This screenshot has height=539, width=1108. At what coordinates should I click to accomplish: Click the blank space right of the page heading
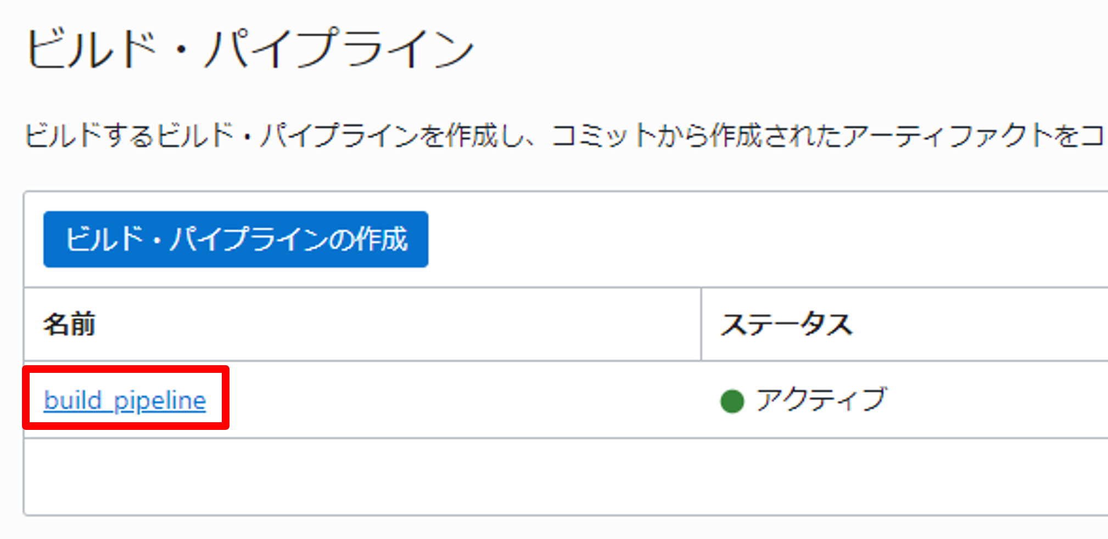(x=769, y=49)
